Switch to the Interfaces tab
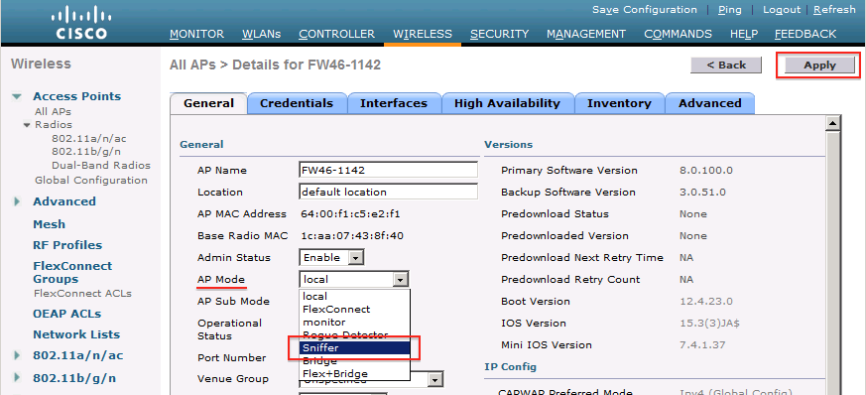The image size is (866, 395). tap(394, 103)
